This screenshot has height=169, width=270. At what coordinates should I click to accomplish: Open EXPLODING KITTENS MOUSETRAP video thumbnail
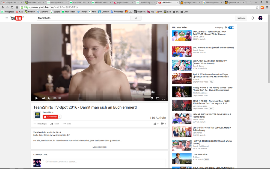[182, 36]
